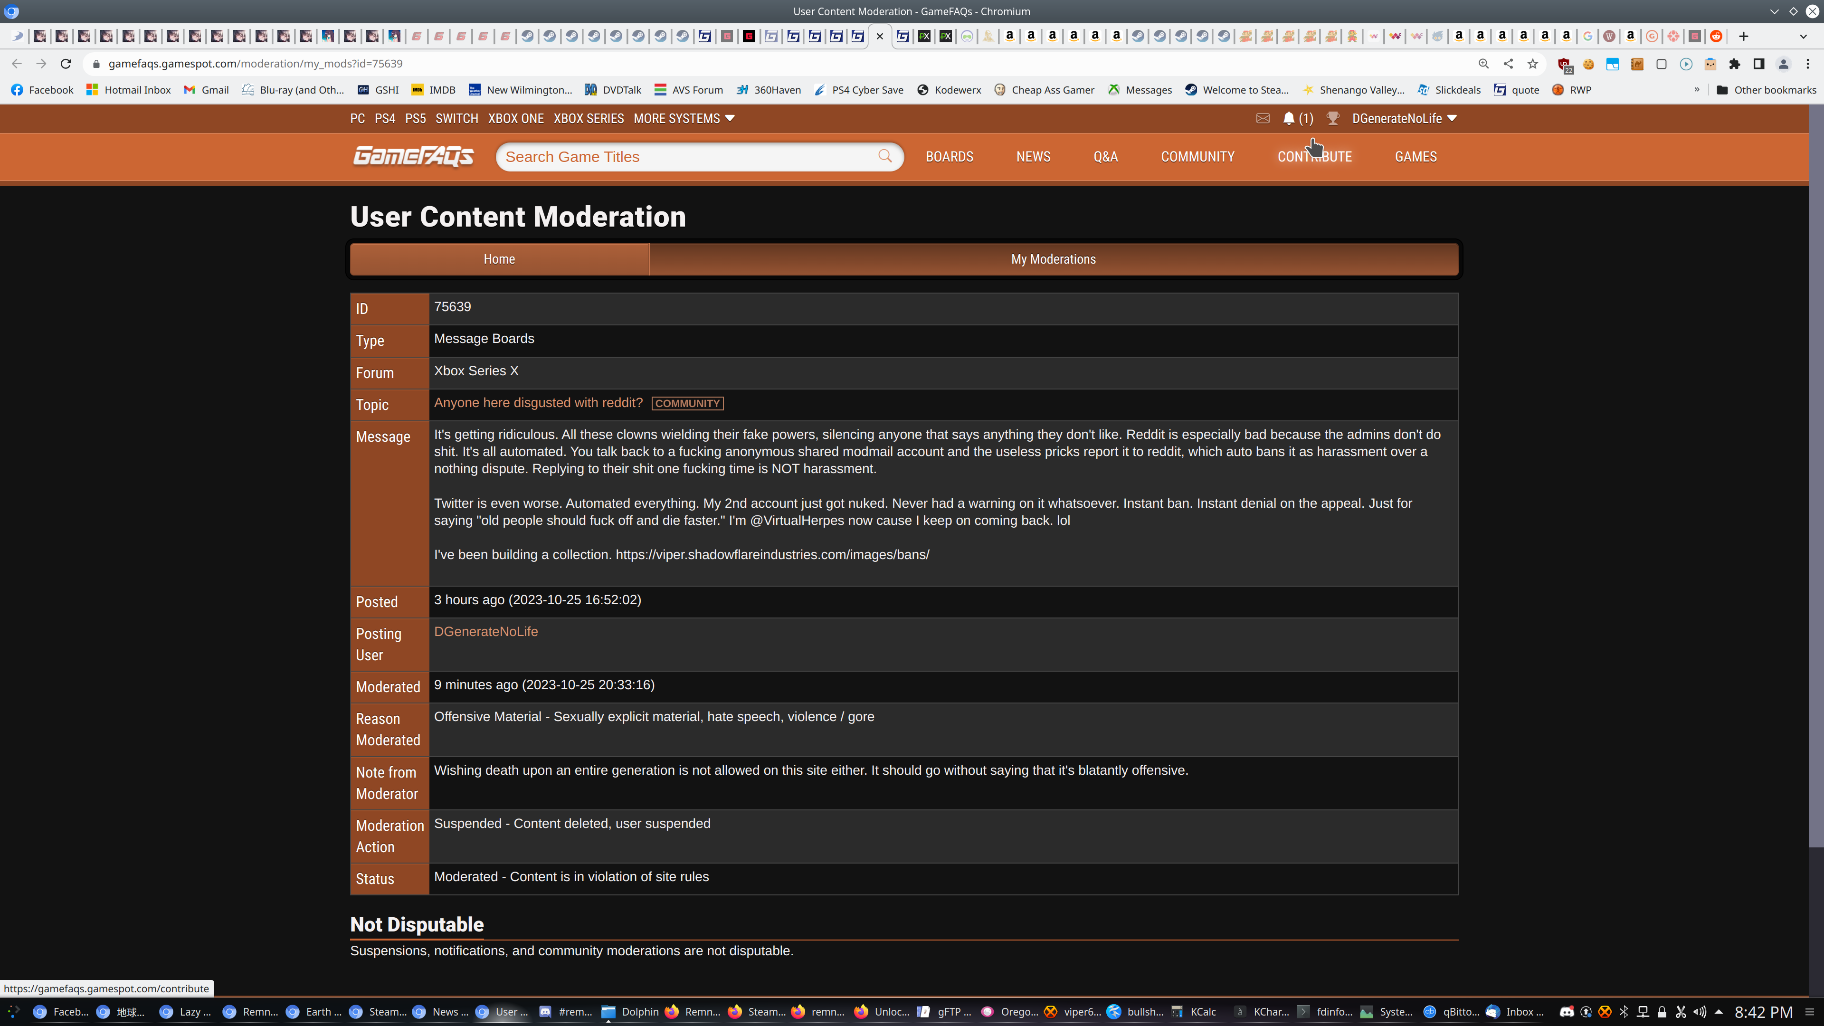The image size is (1824, 1026).
Task: Expand hidden bookmarks chevron
Action: point(1697,90)
